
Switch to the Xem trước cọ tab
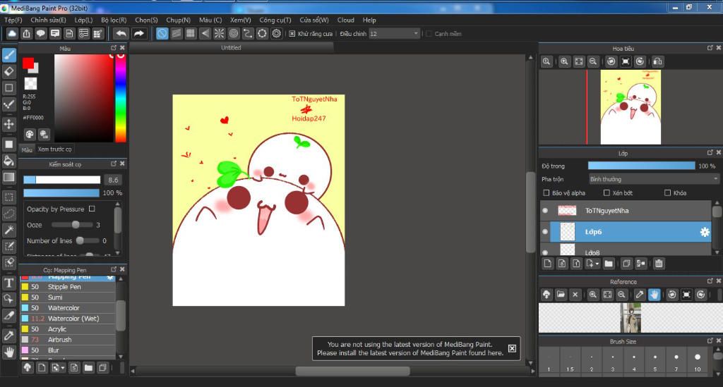coord(54,149)
